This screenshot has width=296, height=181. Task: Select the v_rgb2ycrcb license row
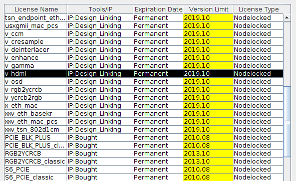[144, 90]
